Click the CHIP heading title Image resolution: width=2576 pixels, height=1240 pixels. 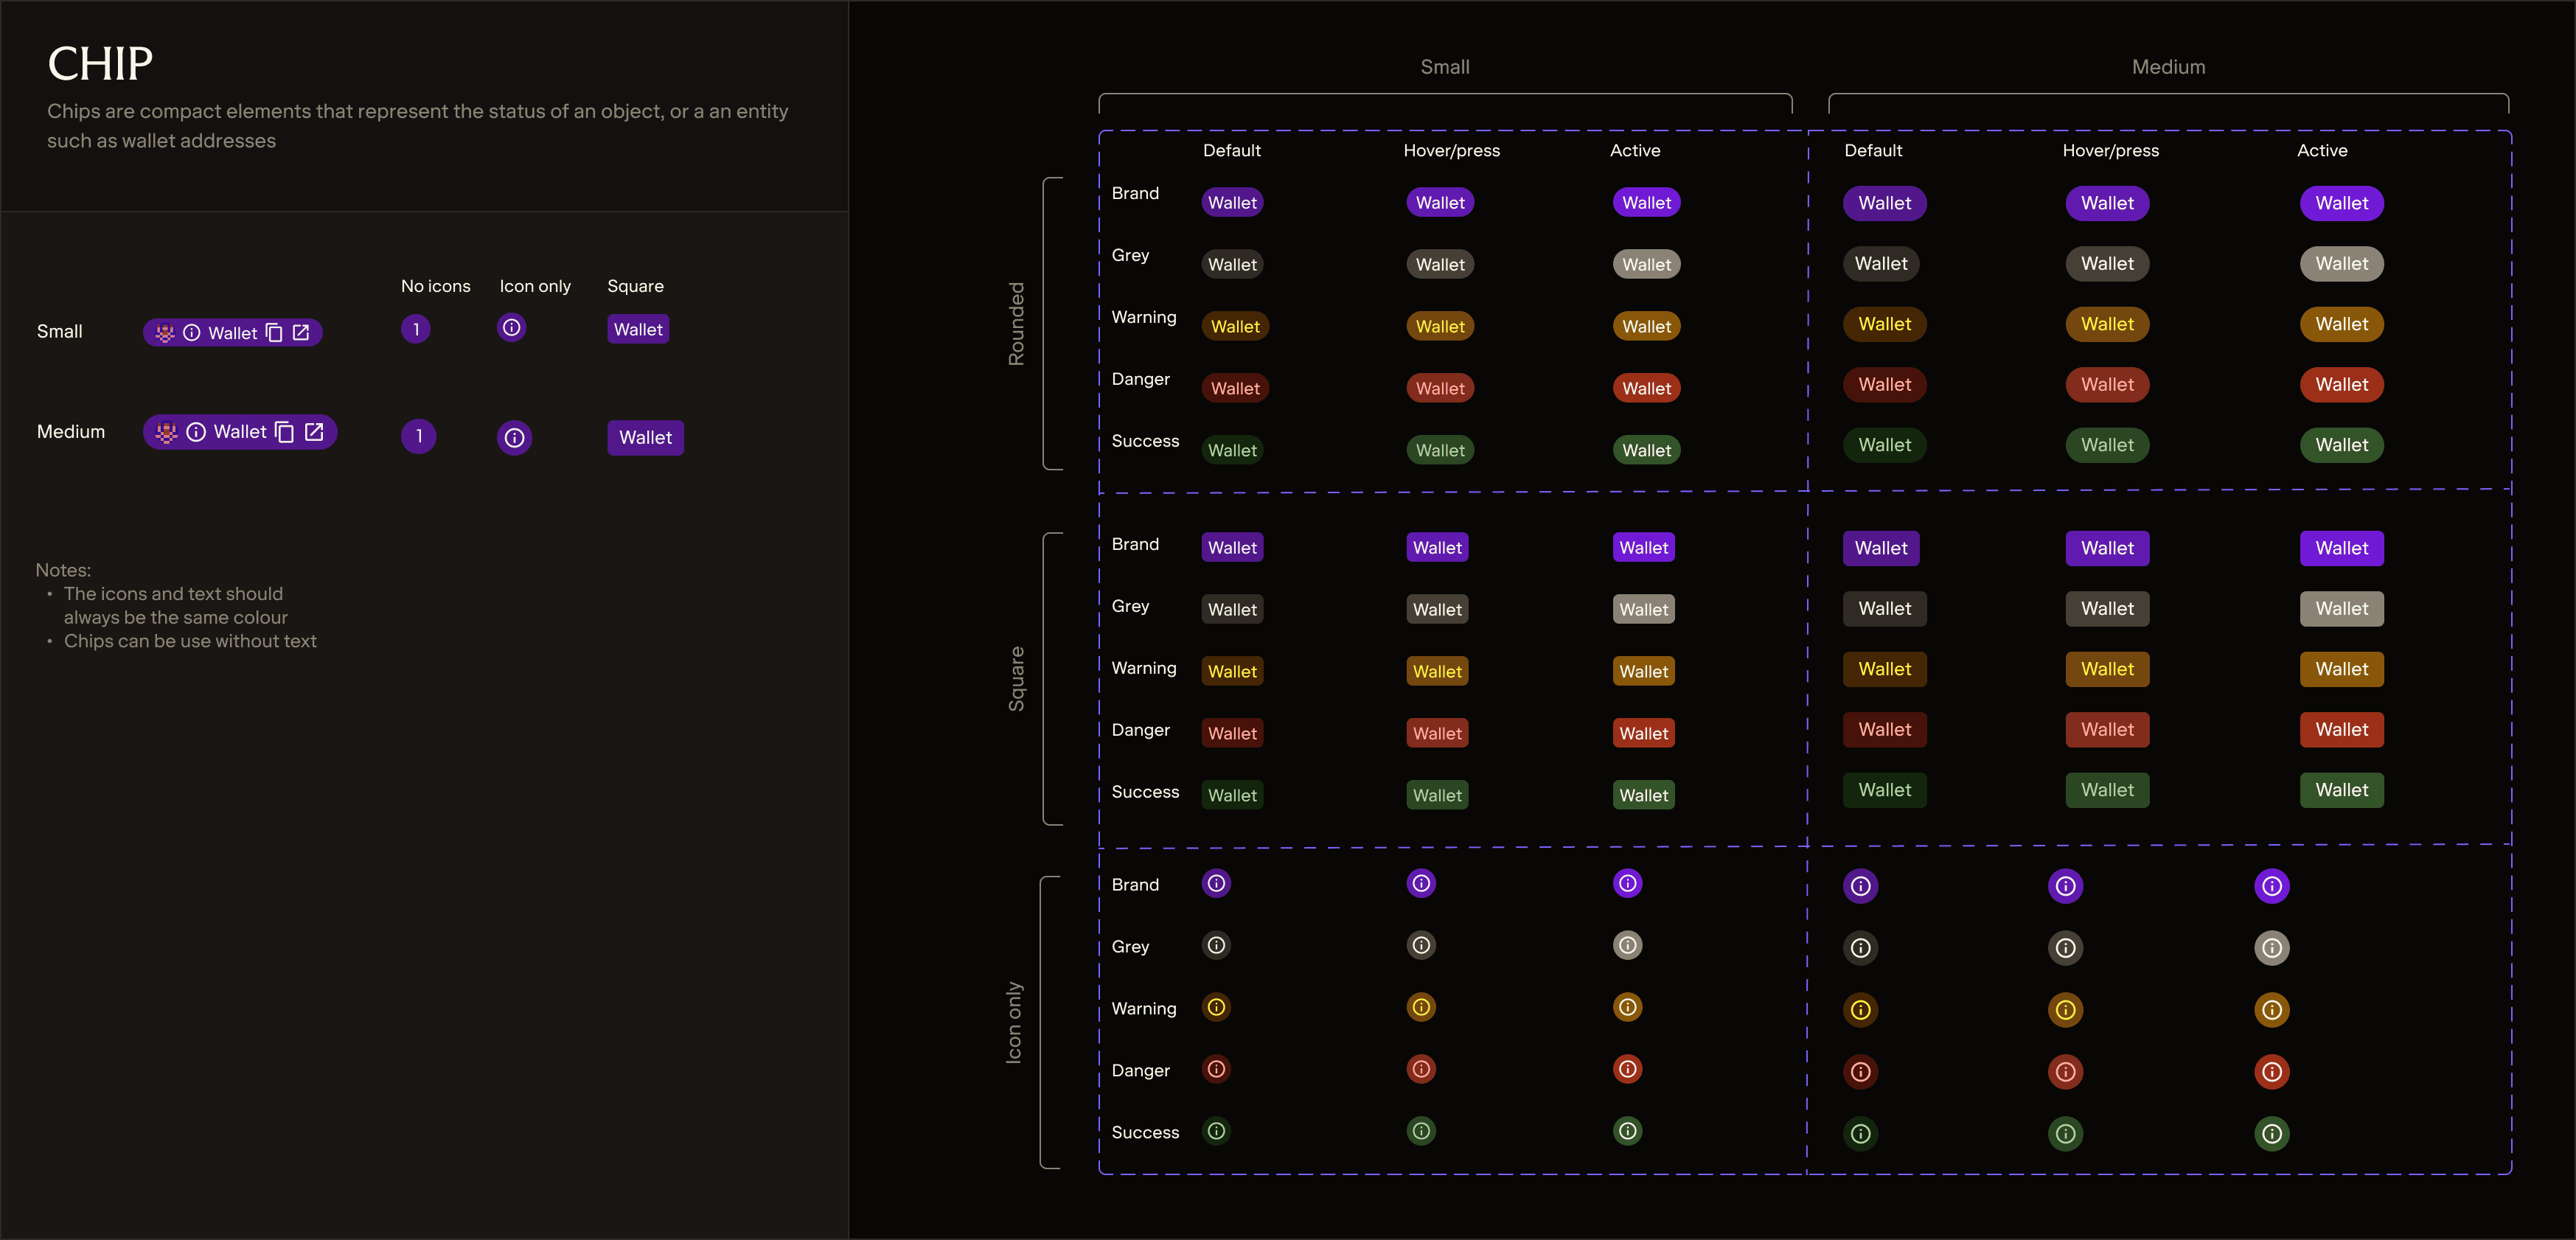click(x=100, y=64)
